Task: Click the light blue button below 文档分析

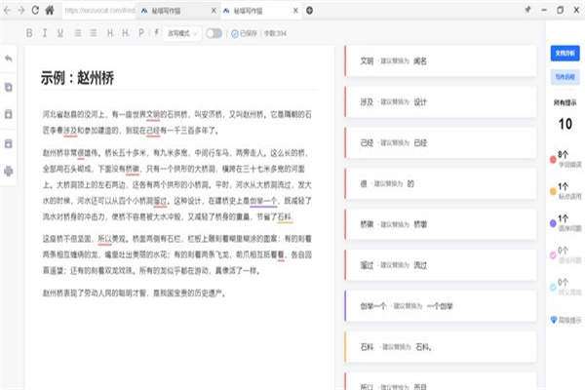Action: (565, 77)
